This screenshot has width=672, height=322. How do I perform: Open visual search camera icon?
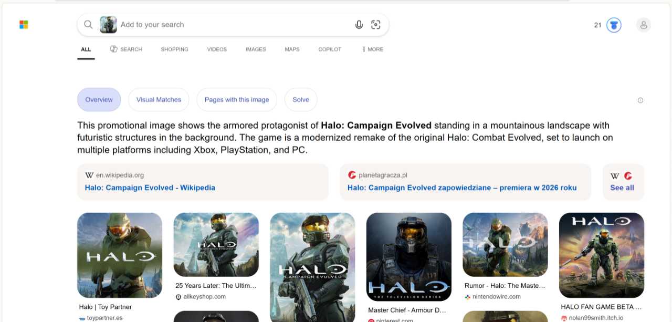coord(375,25)
